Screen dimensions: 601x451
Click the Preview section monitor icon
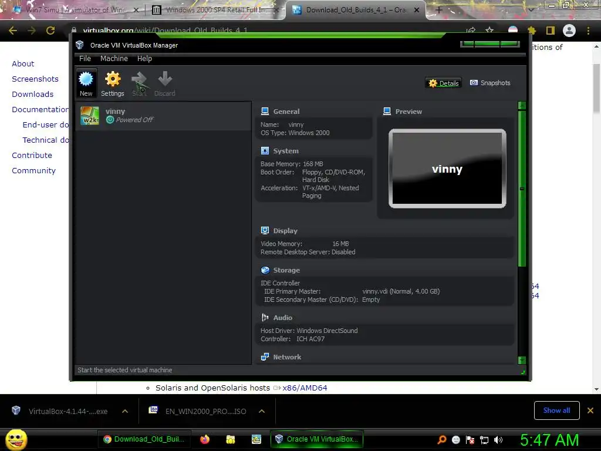(x=387, y=111)
